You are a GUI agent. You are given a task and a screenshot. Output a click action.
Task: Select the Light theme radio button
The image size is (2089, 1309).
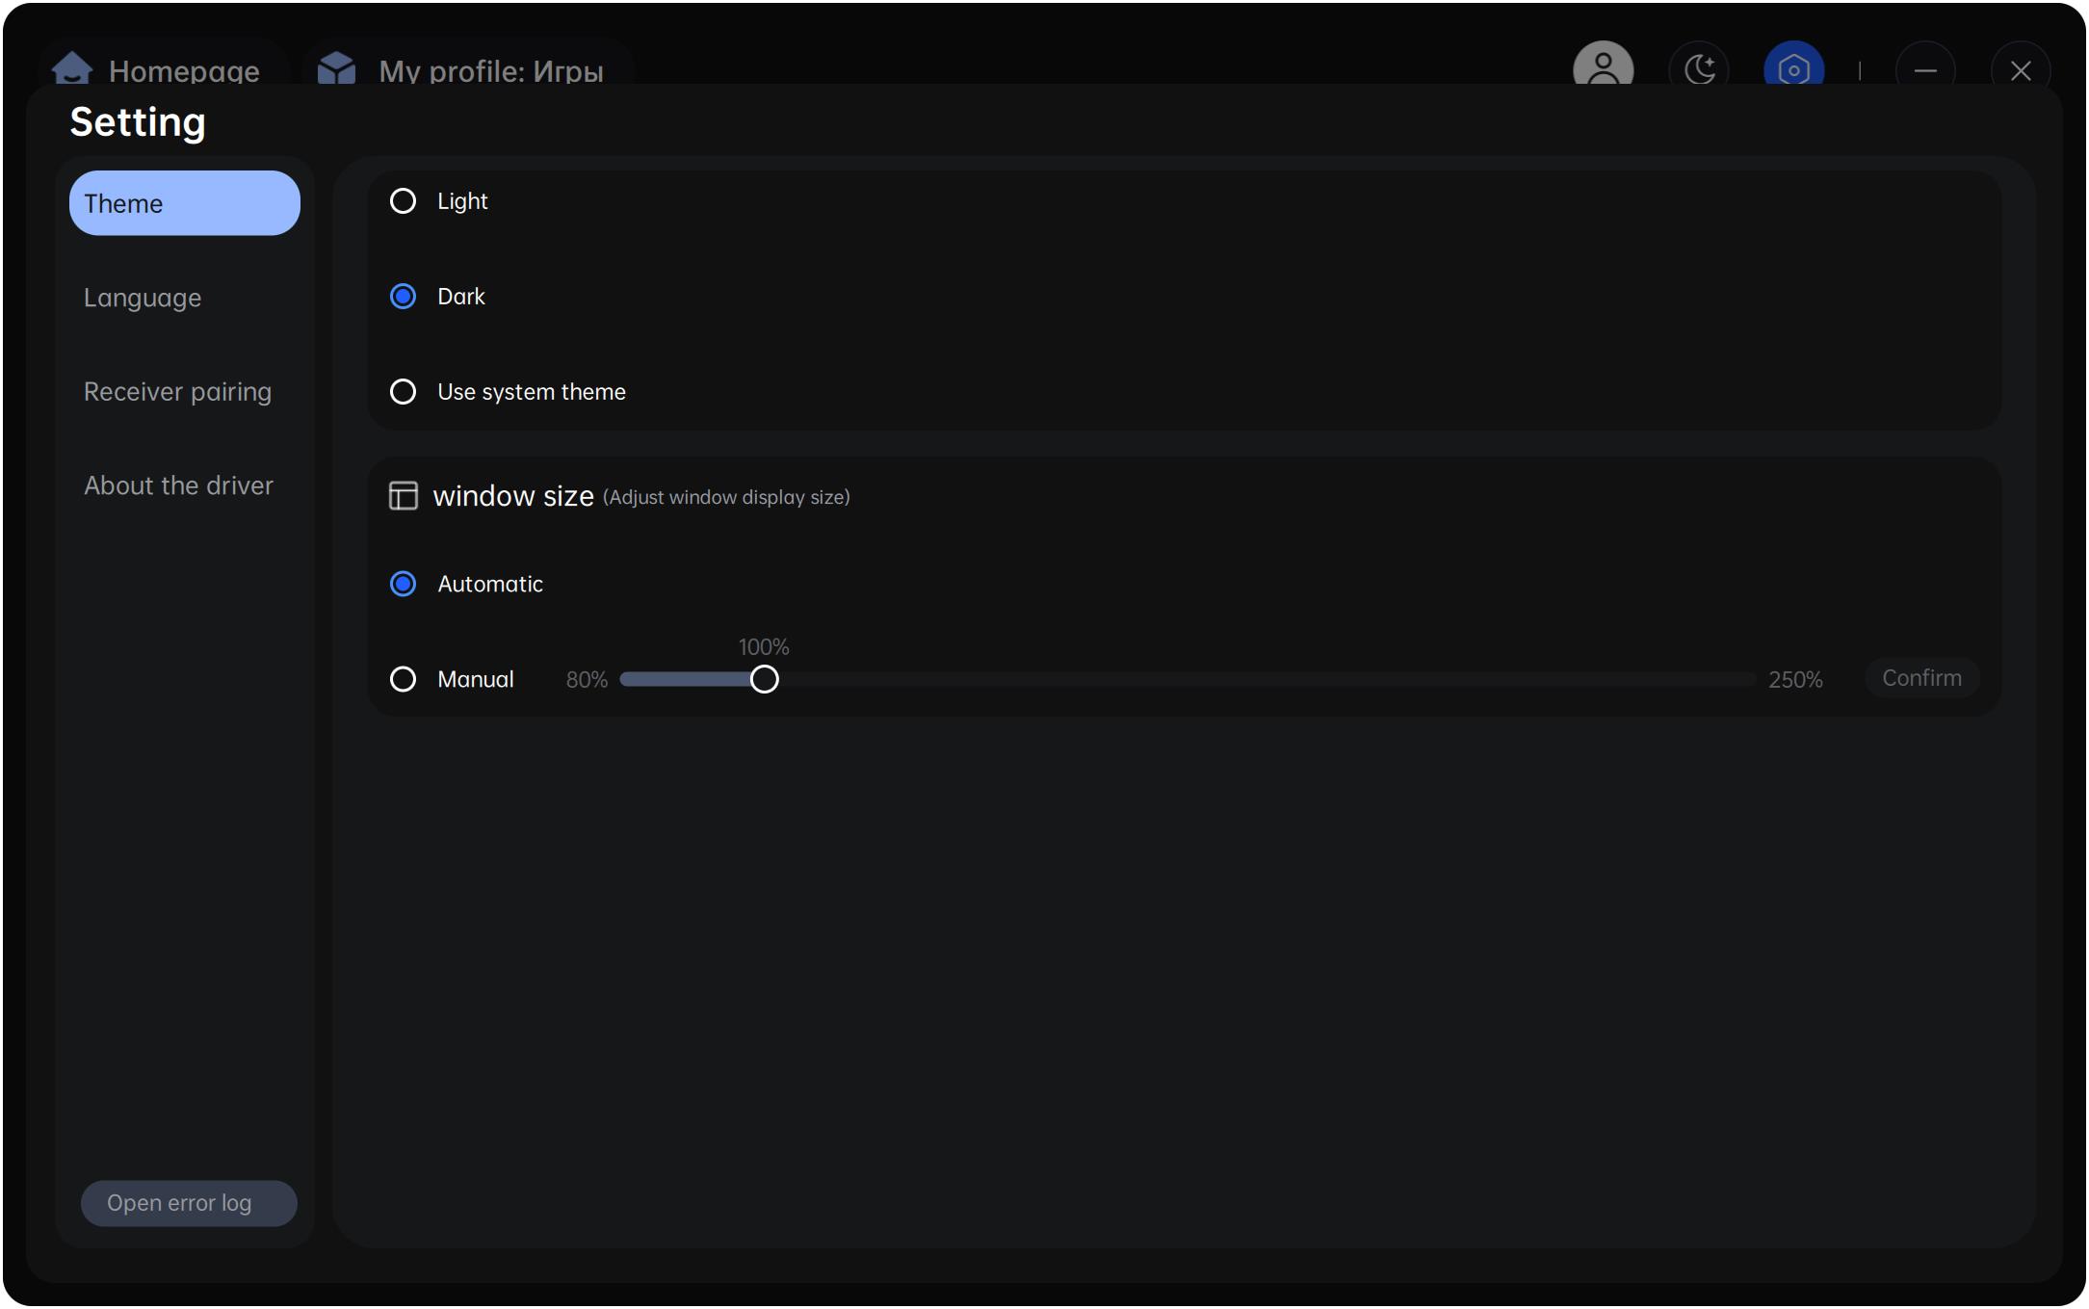[x=403, y=200]
